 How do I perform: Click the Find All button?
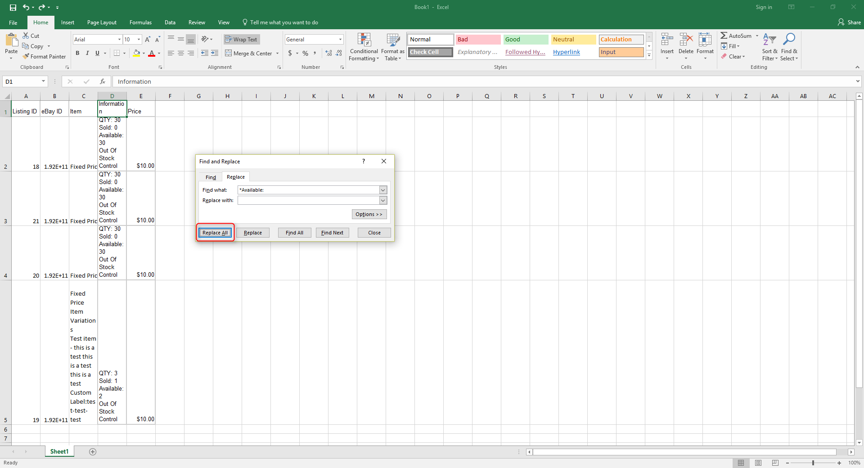[294, 233]
